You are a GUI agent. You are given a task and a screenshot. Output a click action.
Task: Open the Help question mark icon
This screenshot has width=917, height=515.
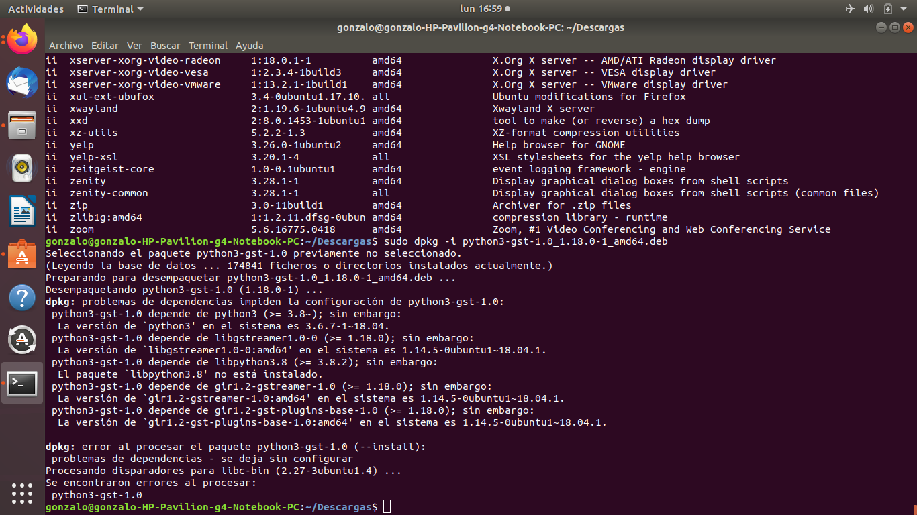click(22, 298)
